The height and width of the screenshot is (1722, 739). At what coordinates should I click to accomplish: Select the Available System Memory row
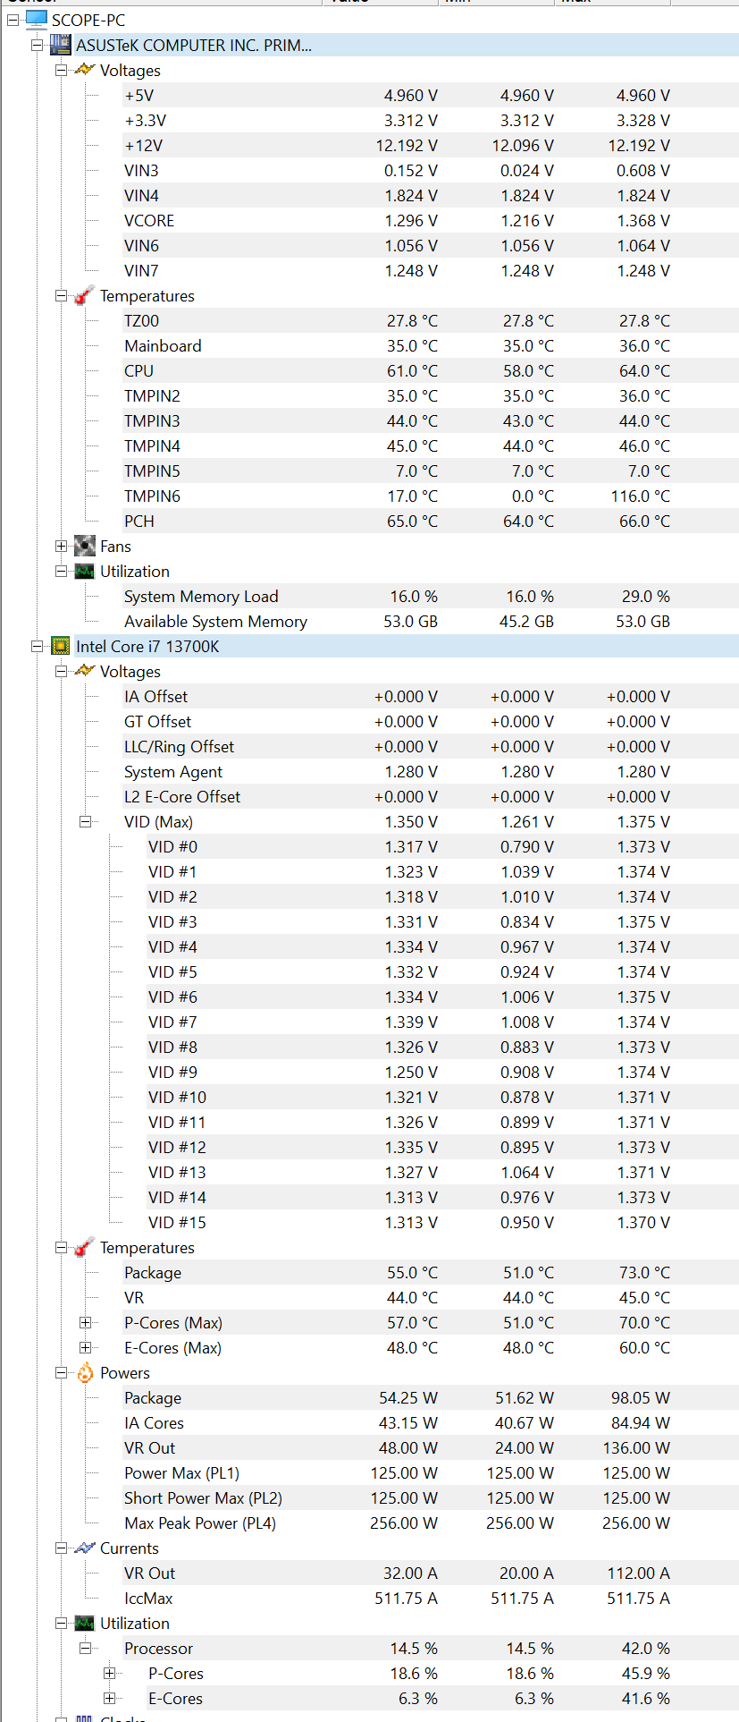pos(431,621)
